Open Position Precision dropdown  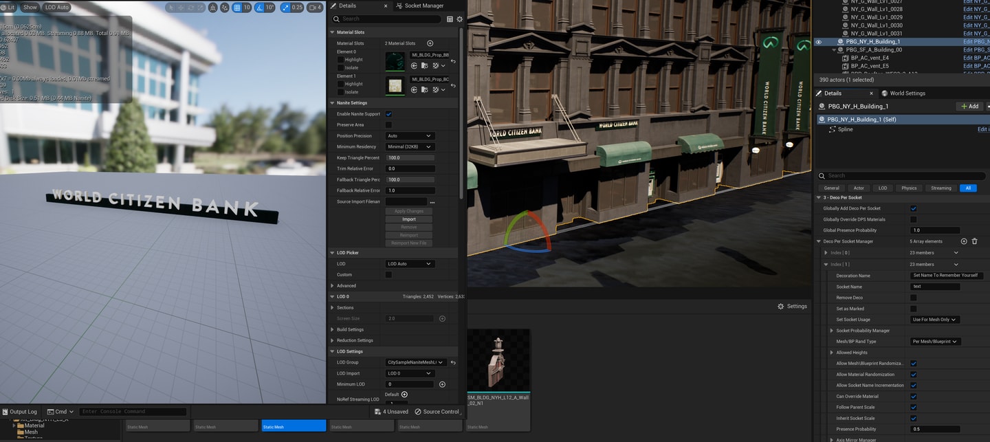point(410,136)
